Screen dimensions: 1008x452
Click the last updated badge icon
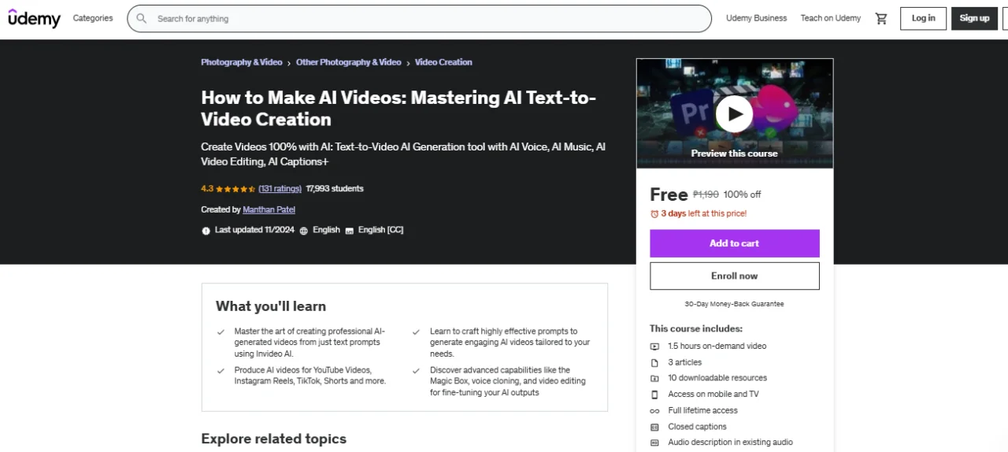point(206,231)
